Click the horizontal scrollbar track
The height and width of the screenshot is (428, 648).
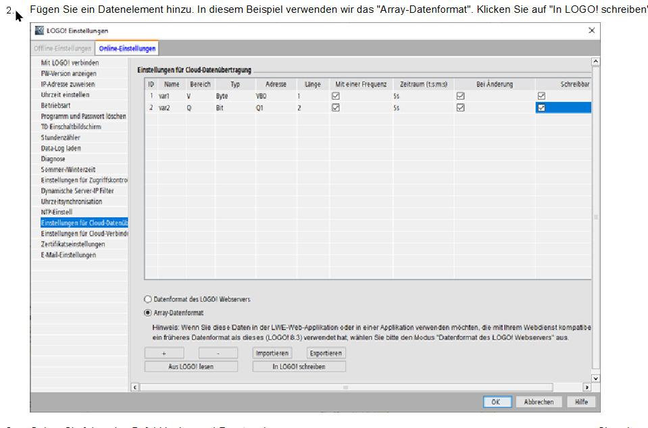361,387
